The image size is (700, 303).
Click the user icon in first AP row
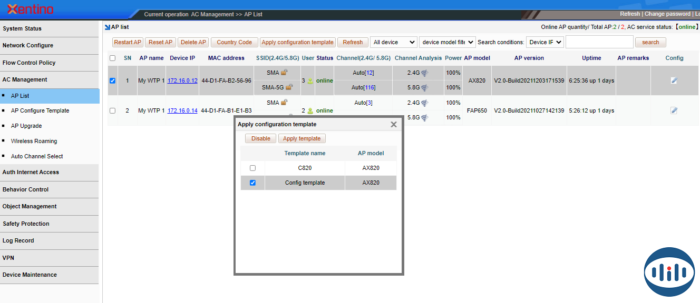coord(310,81)
